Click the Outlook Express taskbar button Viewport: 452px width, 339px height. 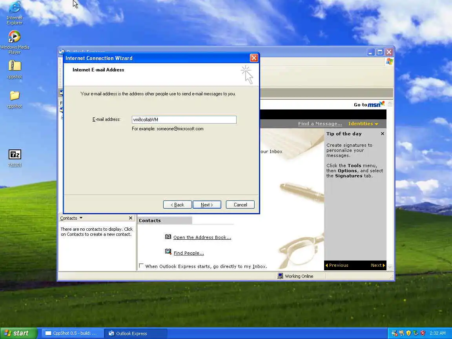(x=135, y=333)
